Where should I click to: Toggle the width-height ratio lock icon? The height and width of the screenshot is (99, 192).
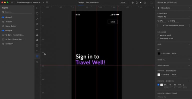pos(168,21)
